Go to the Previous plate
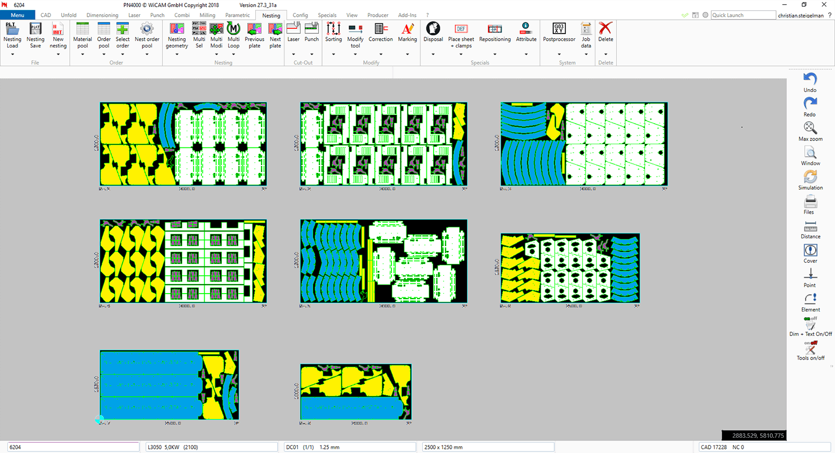This screenshot has height=453, width=835. click(x=254, y=29)
